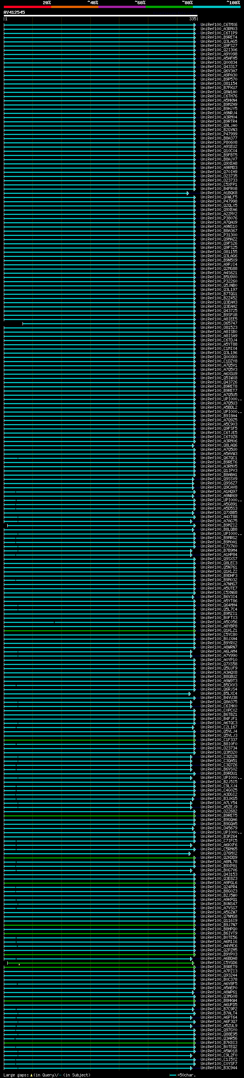Open hit UniRef100_A6LAM4

[x=219, y=651]
